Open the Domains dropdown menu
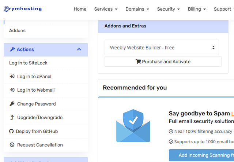 click(x=137, y=9)
